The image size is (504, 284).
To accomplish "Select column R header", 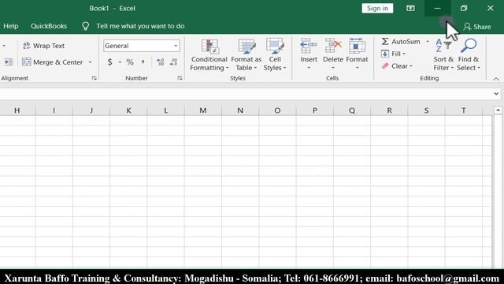I will [389, 110].
